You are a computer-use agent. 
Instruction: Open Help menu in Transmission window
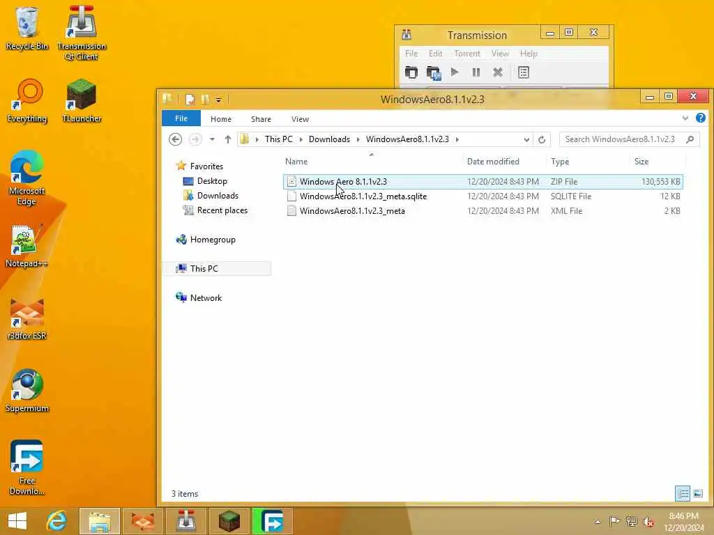(529, 53)
